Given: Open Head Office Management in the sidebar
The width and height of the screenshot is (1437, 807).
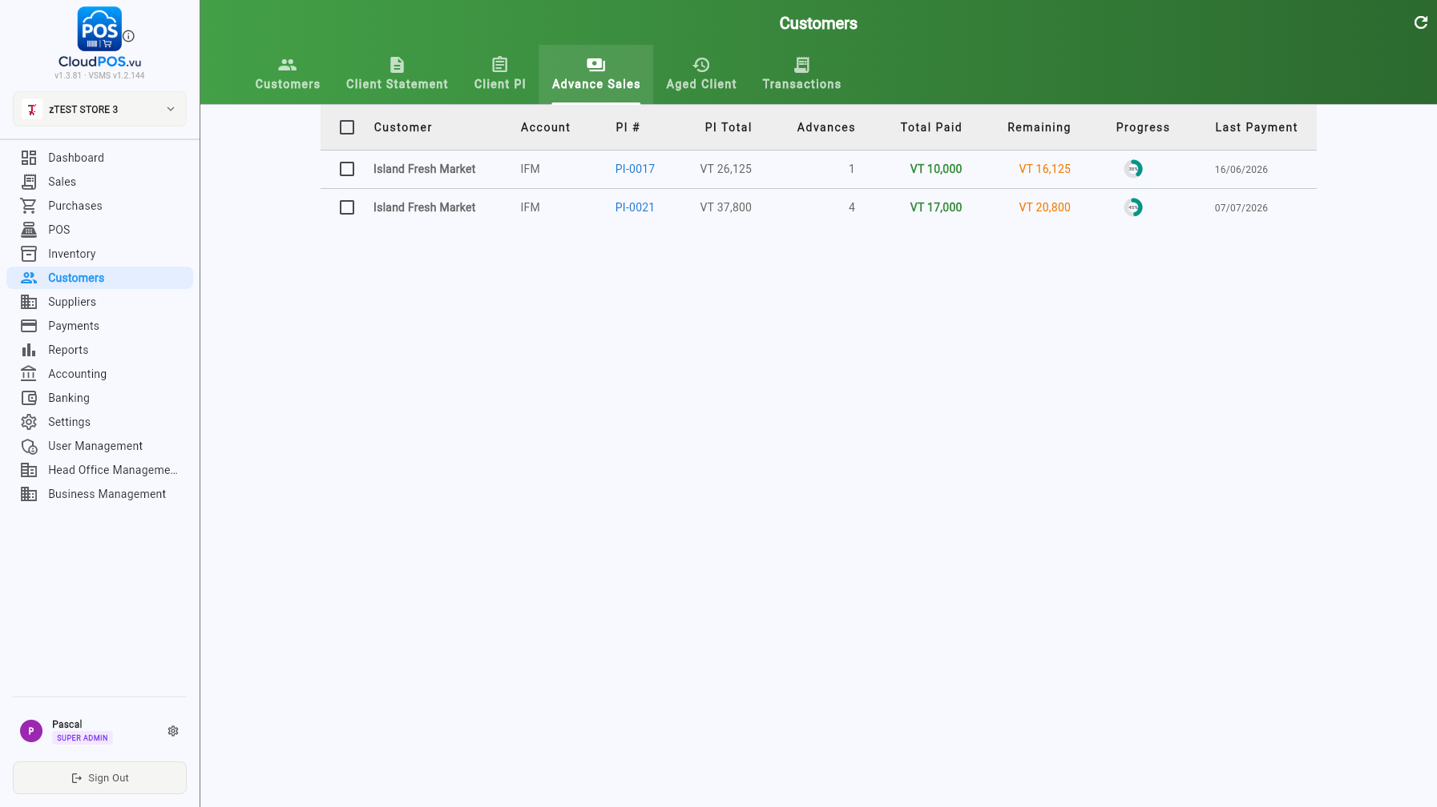Looking at the screenshot, I should (x=99, y=470).
